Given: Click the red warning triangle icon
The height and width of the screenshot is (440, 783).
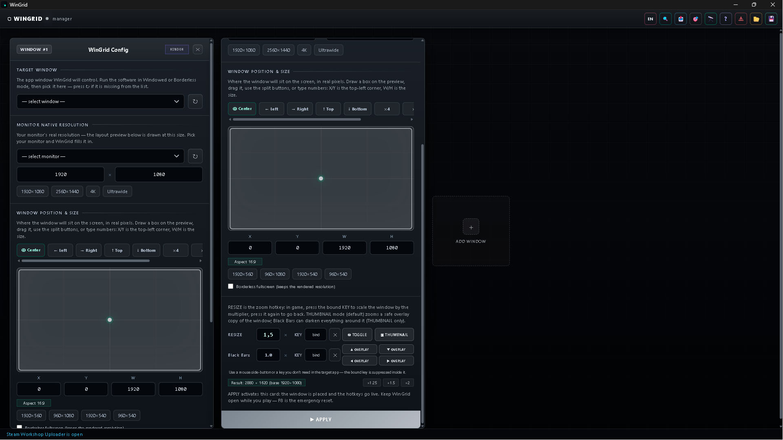Looking at the screenshot, I should coord(741,19).
